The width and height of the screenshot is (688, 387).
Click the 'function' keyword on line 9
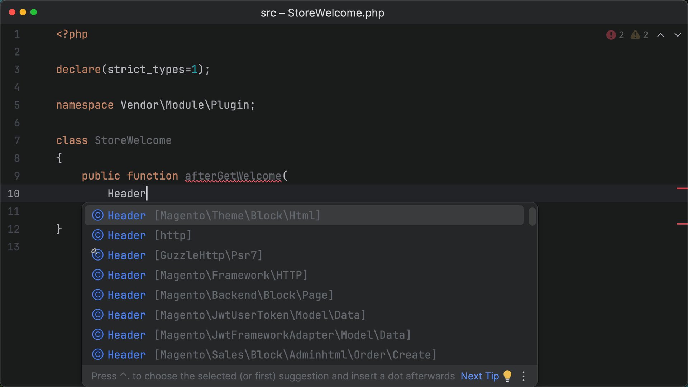(152, 176)
